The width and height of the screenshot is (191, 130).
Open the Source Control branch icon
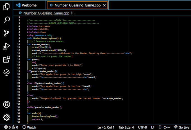click(x=6, y=33)
